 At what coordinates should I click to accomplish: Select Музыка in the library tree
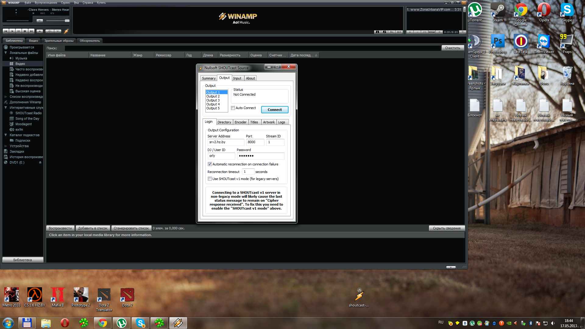[21, 58]
